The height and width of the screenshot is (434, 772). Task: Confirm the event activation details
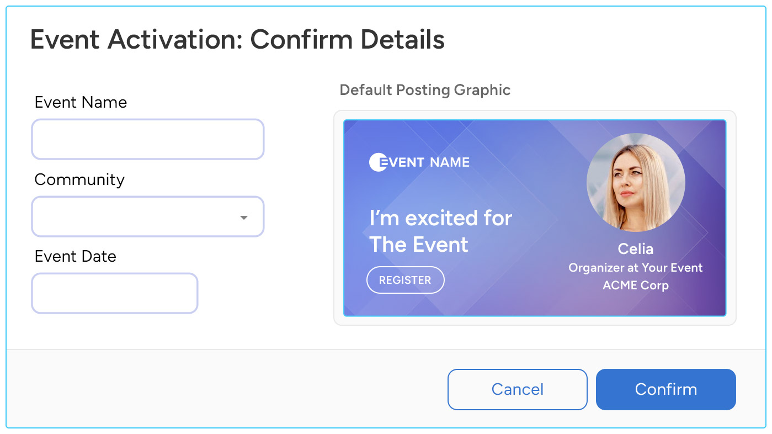[665, 389]
